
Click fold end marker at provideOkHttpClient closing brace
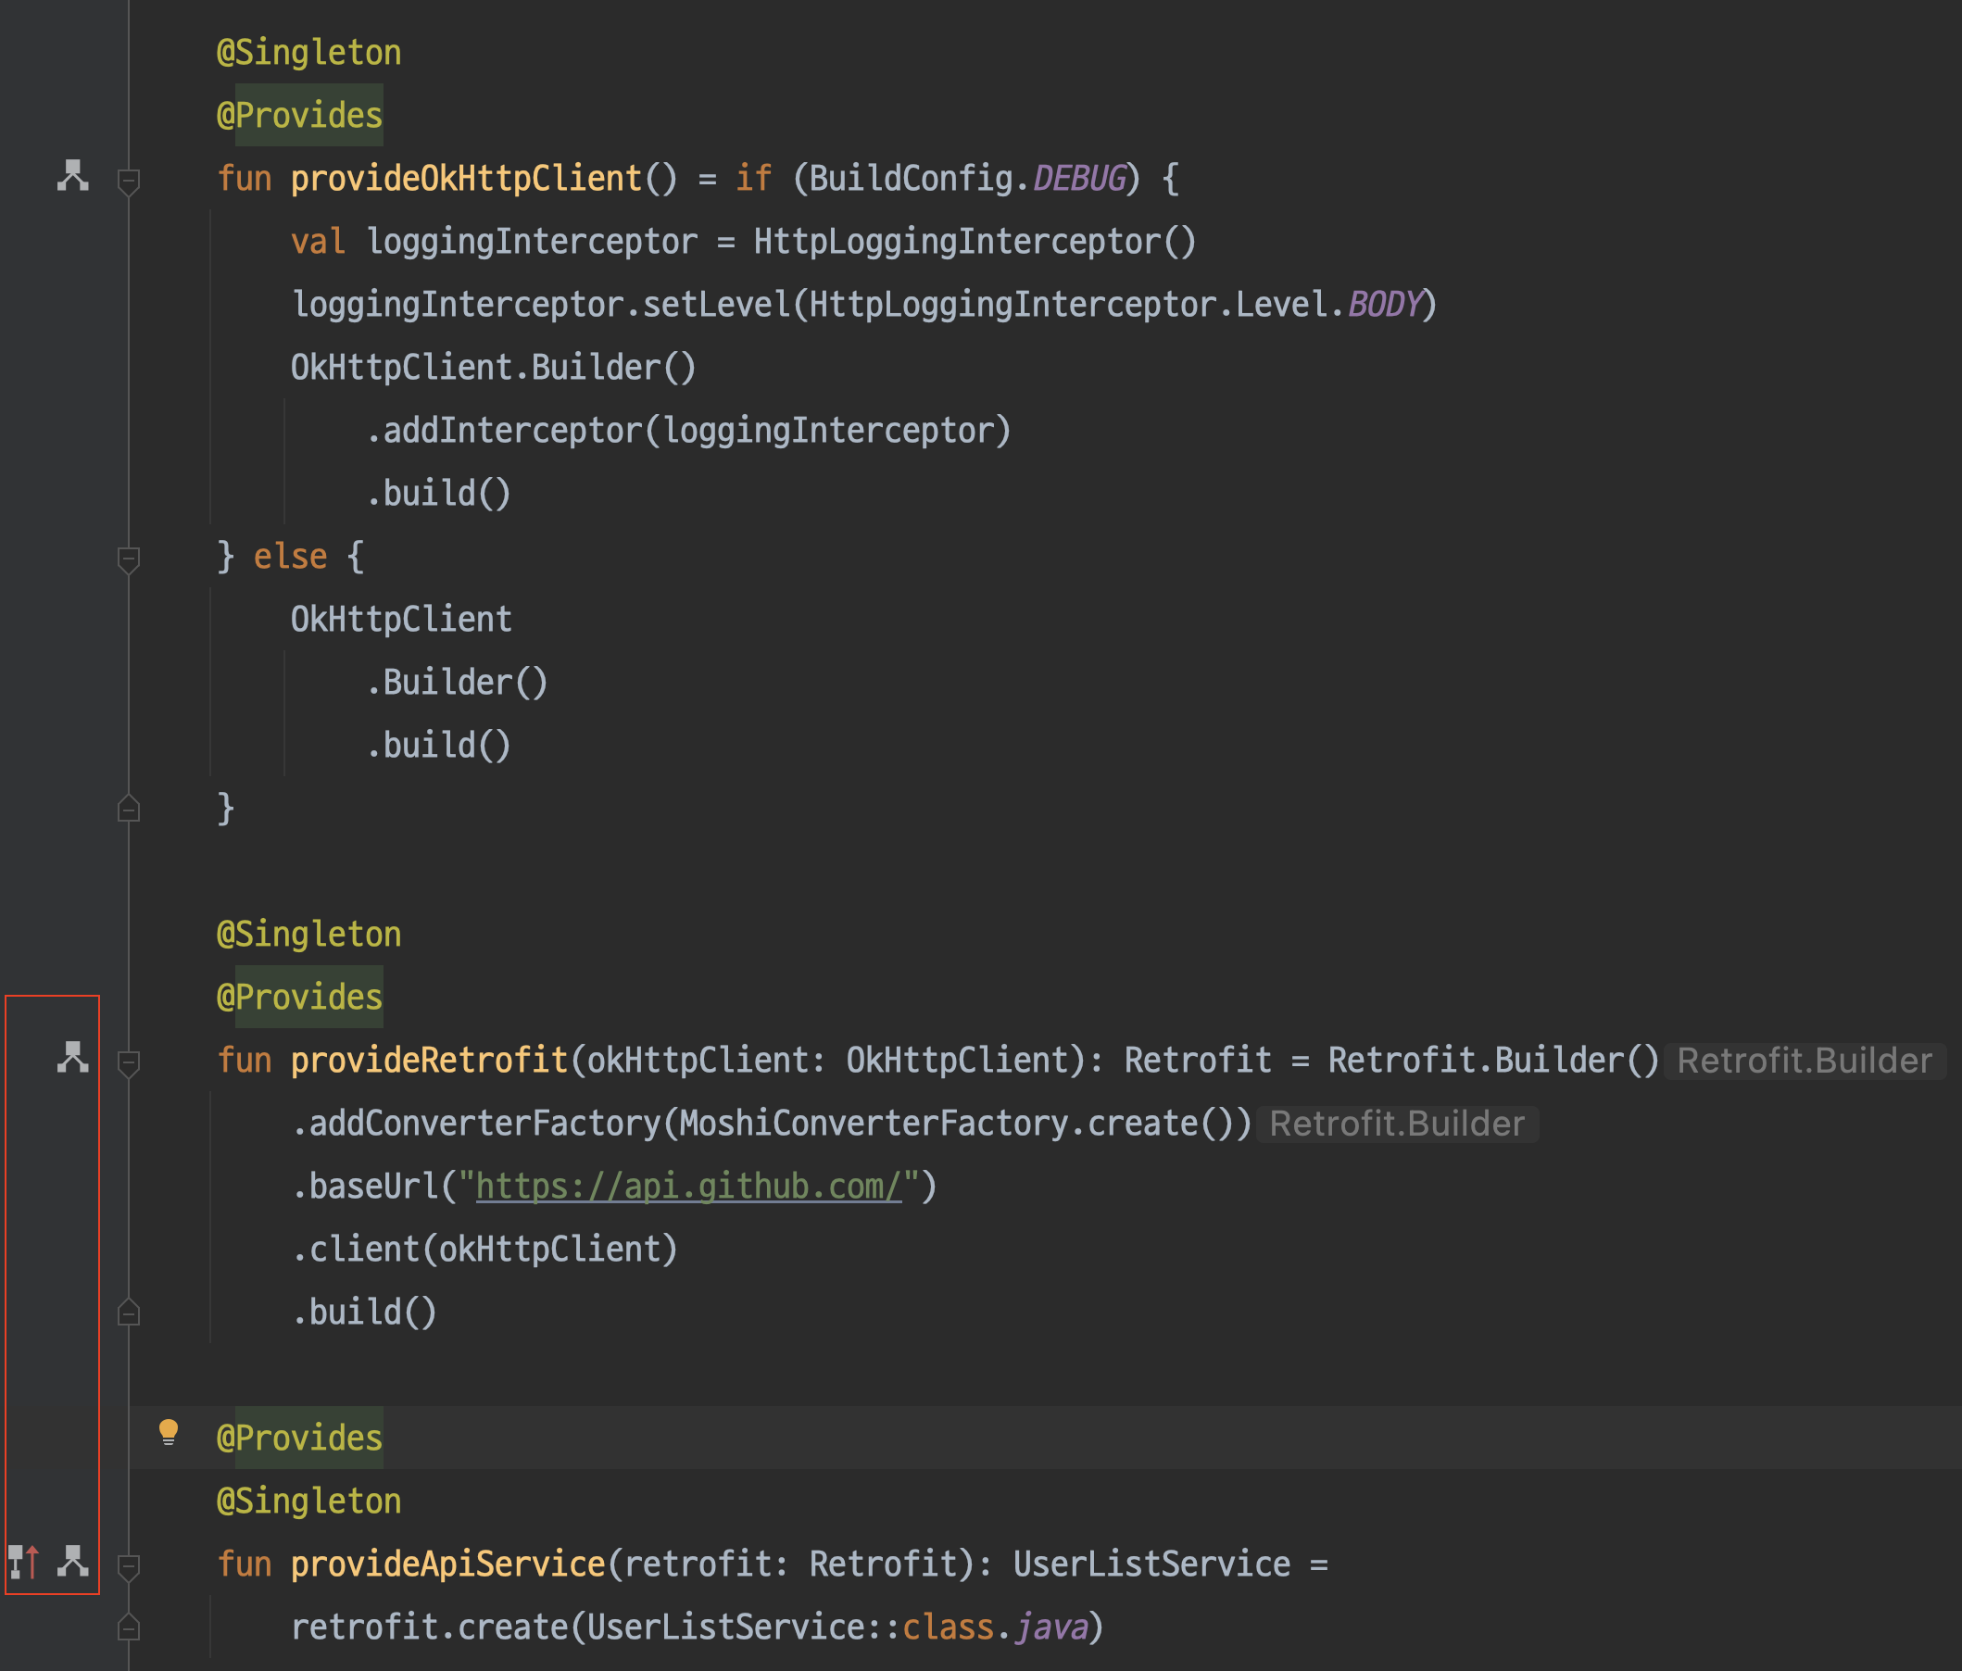point(129,809)
